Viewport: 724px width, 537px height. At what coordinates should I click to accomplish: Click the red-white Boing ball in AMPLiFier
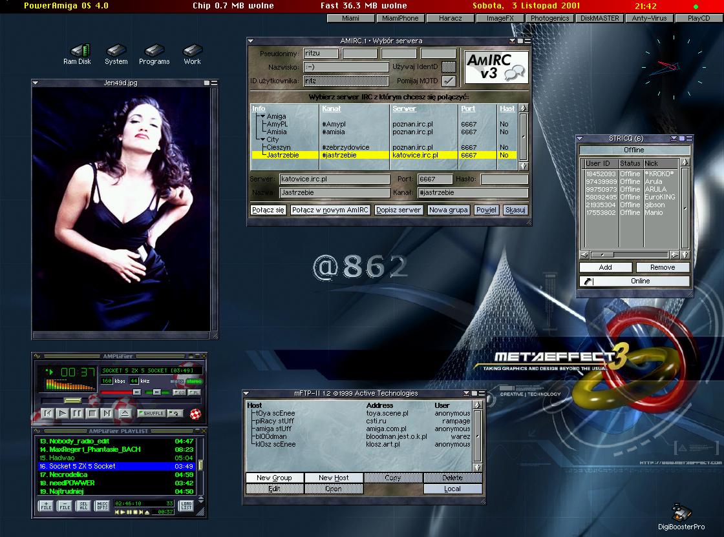click(196, 414)
